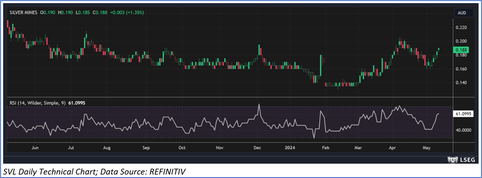Select the SILVER MINES symbol title
This screenshot has height=178, width=482.
click(24, 13)
